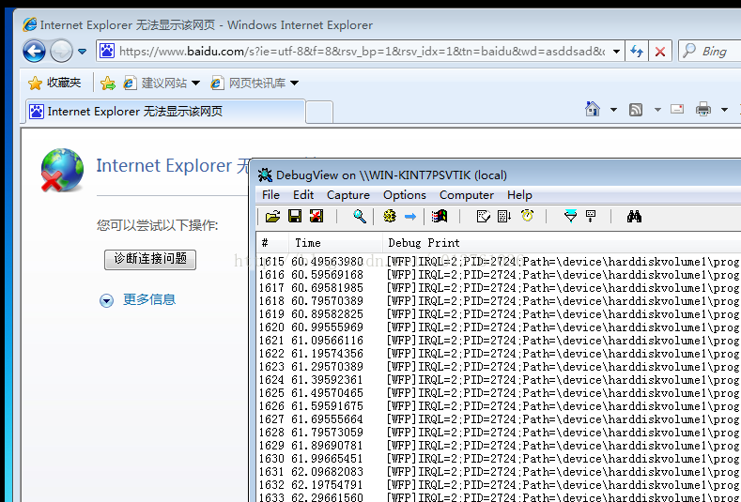Click the time value 61.49570465
The height and width of the screenshot is (502, 741).
click(327, 393)
